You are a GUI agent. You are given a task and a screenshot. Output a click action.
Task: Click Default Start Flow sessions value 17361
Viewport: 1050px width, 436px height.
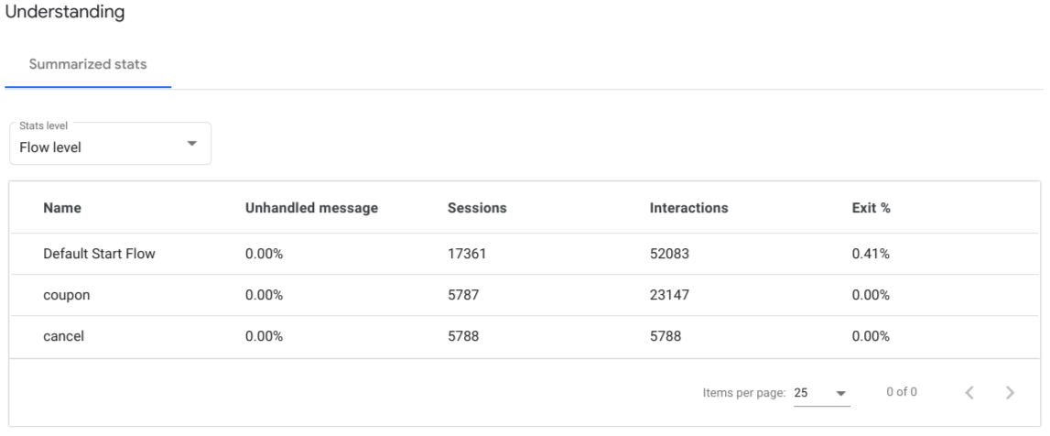(x=466, y=255)
